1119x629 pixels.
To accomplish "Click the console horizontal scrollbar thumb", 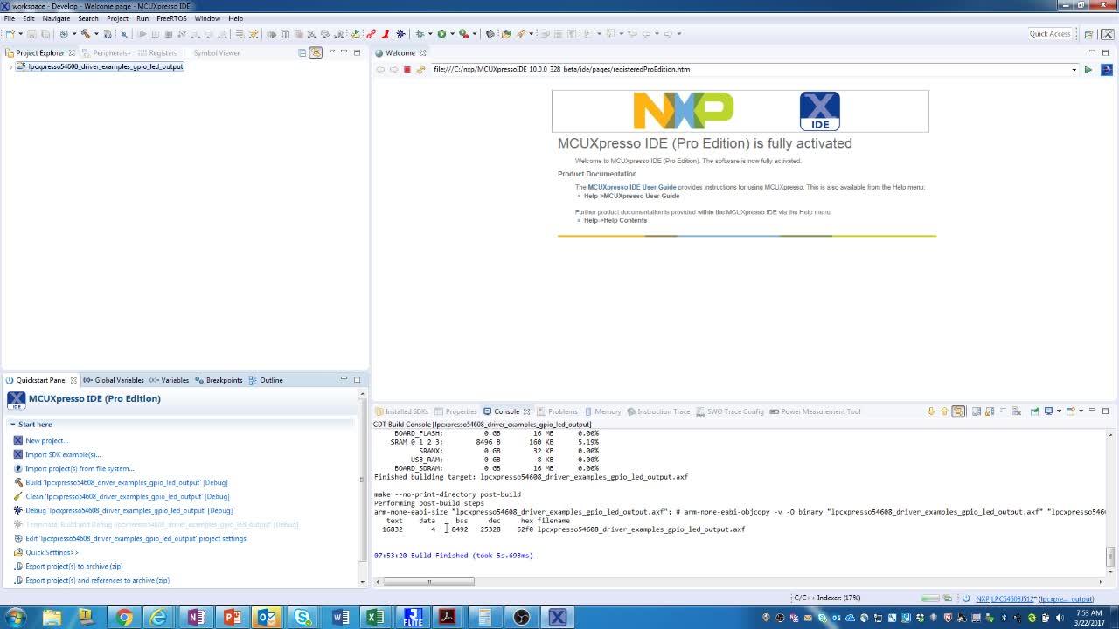I will point(428,581).
